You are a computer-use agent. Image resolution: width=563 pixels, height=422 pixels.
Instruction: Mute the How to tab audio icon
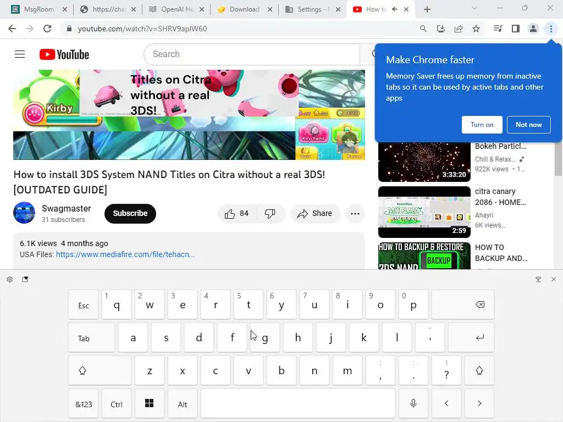coord(395,9)
